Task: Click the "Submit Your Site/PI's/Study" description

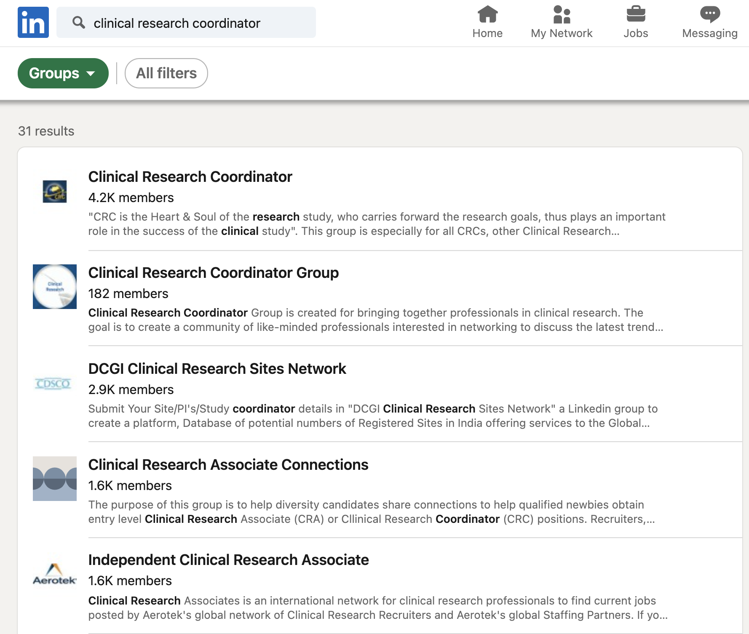Action: point(373,416)
